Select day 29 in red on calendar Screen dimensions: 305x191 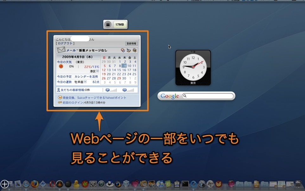tap(119, 78)
